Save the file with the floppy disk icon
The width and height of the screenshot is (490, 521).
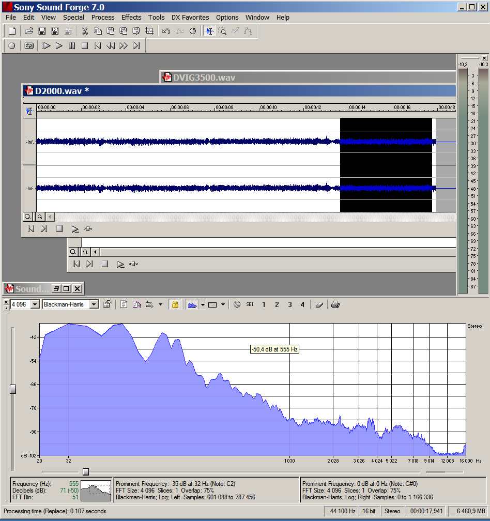42,31
